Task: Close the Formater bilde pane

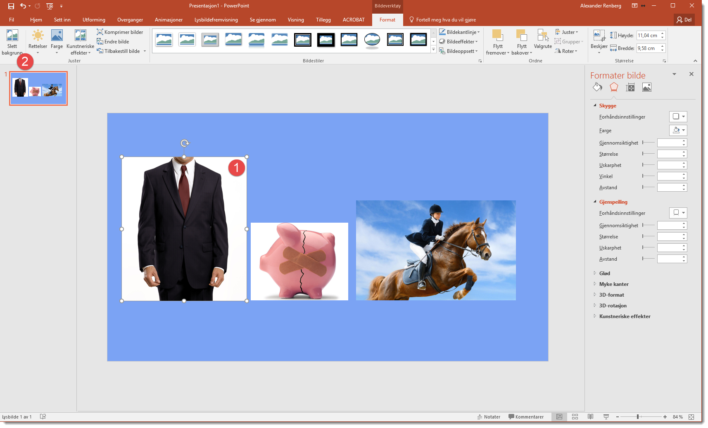Action: (691, 74)
